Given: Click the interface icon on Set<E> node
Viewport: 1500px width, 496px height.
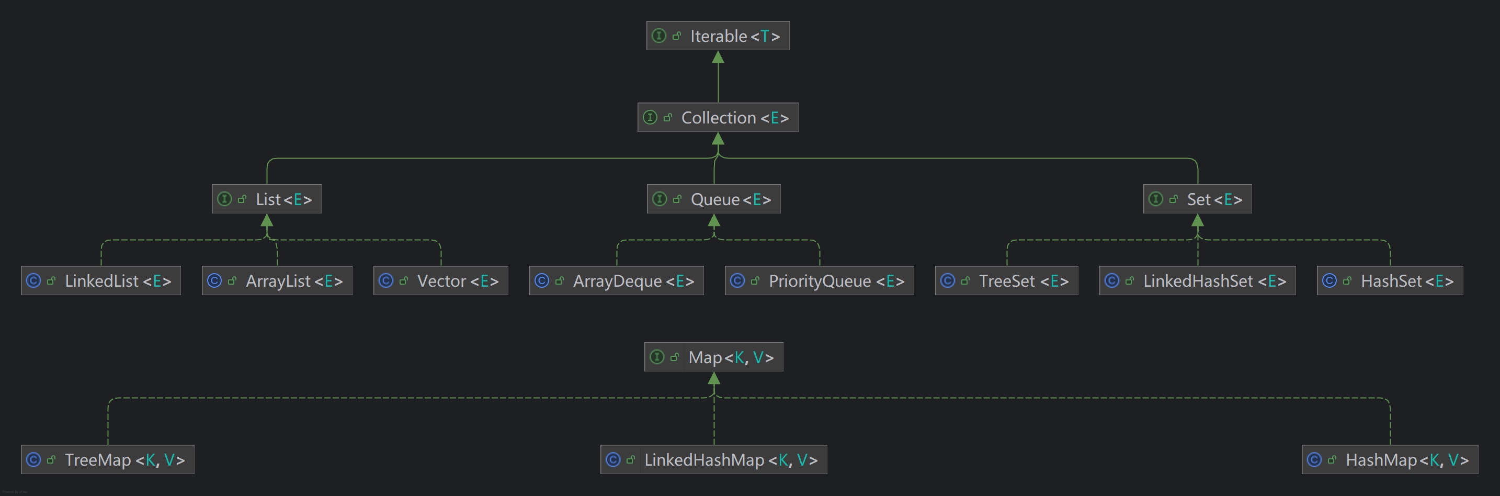Looking at the screenshot, I should pyautogui.click(x=1156, y=199).
